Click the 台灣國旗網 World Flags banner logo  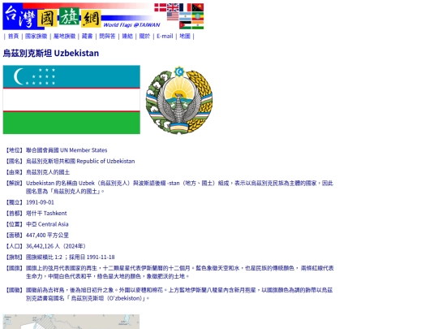point(103,16)
